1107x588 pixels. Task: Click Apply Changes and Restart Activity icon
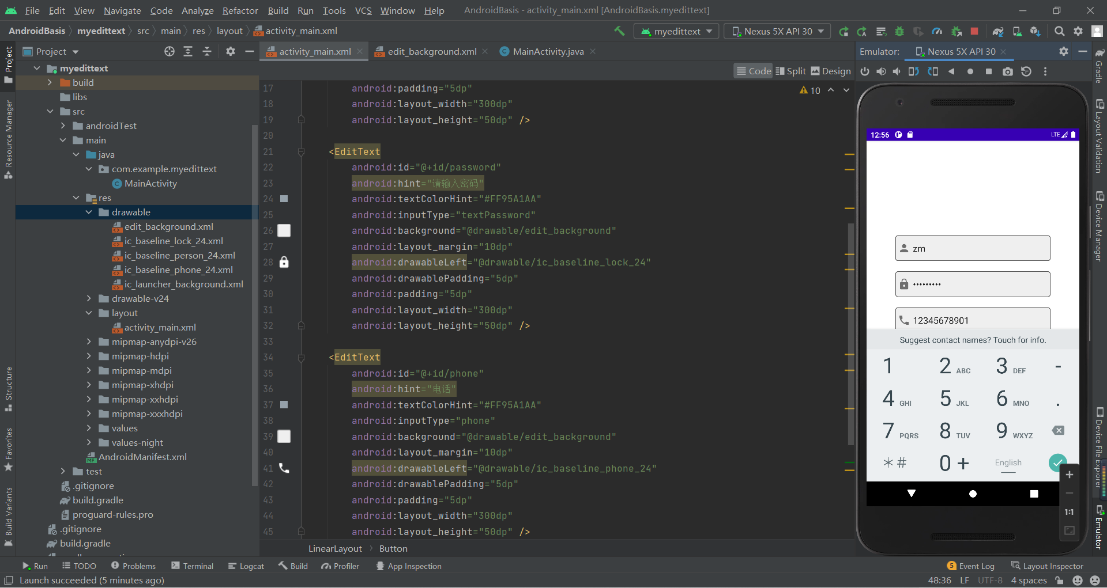tap(862, 31)
